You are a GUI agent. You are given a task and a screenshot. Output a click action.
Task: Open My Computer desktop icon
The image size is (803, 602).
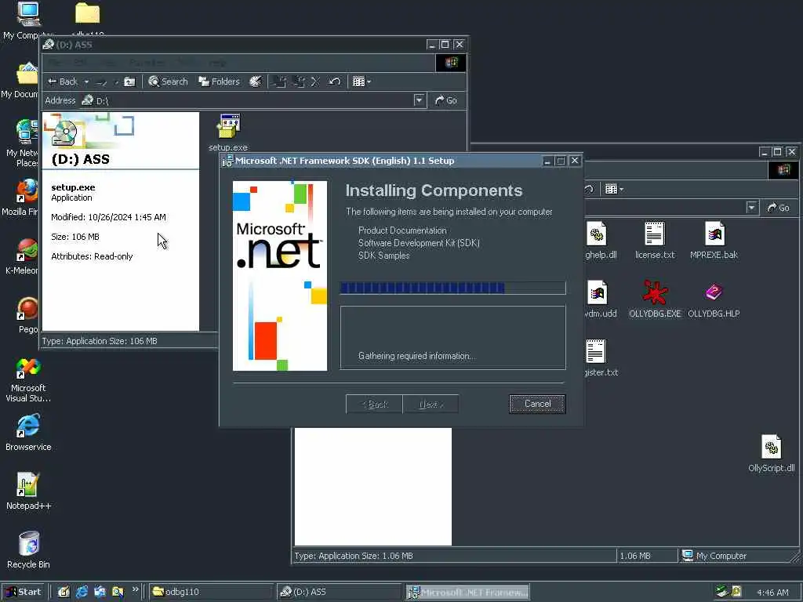click(x=28, y=20)
